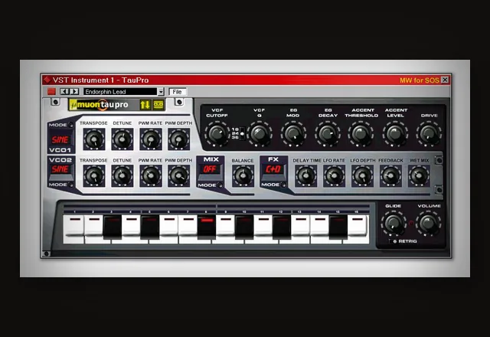Click the red diamond title bar icon

pos(47,80)
